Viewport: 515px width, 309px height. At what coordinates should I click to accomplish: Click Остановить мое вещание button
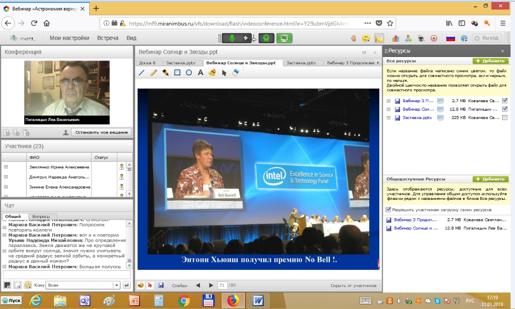(102, 132)
